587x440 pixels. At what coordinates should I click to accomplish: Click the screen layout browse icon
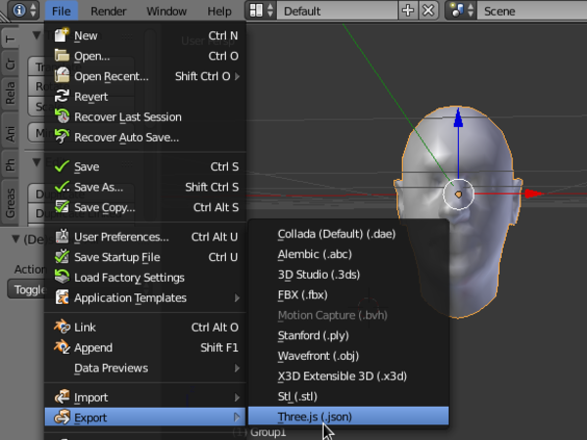[259, 11]
